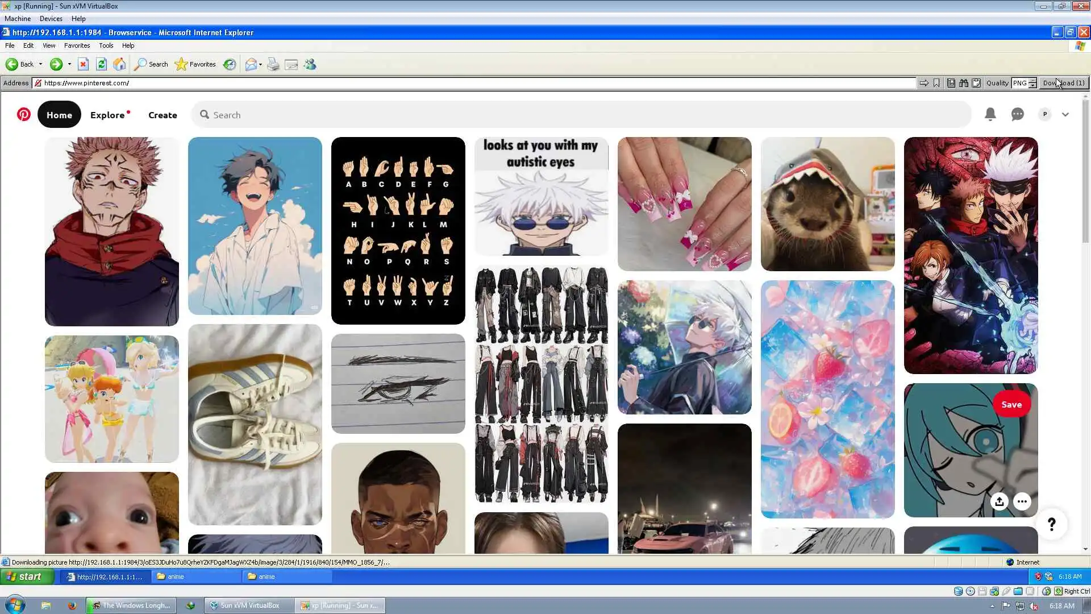This screenshot has width=1091, height=614.
Task: Click the Download (1) button
Action: point(1063,83)
